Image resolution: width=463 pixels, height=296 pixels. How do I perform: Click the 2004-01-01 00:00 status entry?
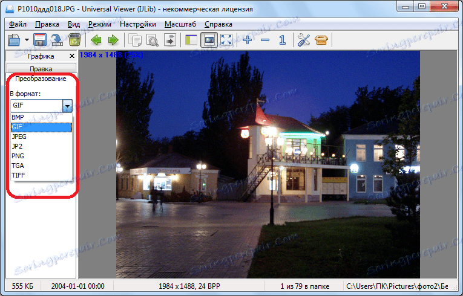(x=77, y=286)
